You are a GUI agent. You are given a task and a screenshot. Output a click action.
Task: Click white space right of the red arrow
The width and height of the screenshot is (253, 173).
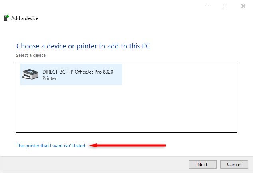[x=208, y=145]
